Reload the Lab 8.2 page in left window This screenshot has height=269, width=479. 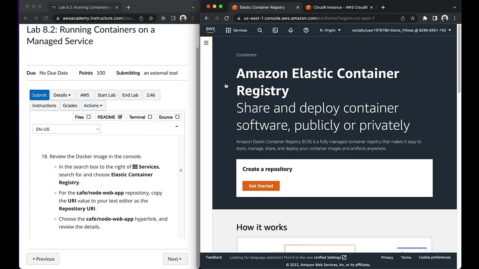(x=46, y=18)
